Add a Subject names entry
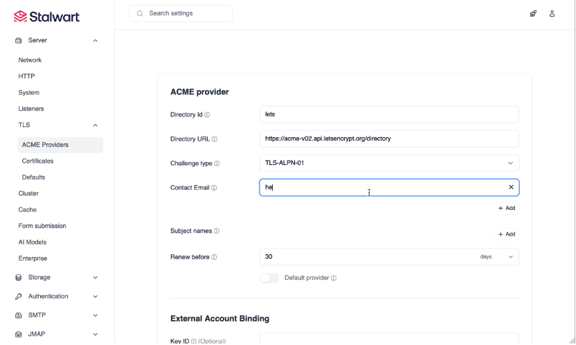This screenshot has height=345, width=576. (506, 234)
